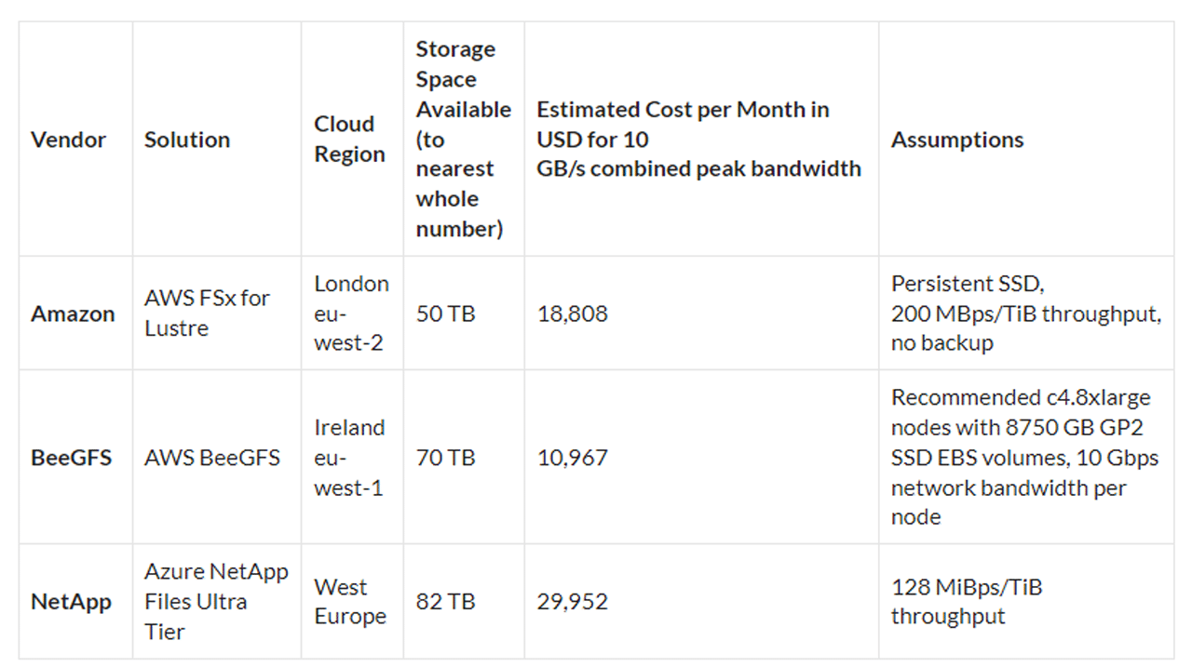Click the Vendor column header
The width and height of the screenshot is (1192, 667).
(68, 140)
